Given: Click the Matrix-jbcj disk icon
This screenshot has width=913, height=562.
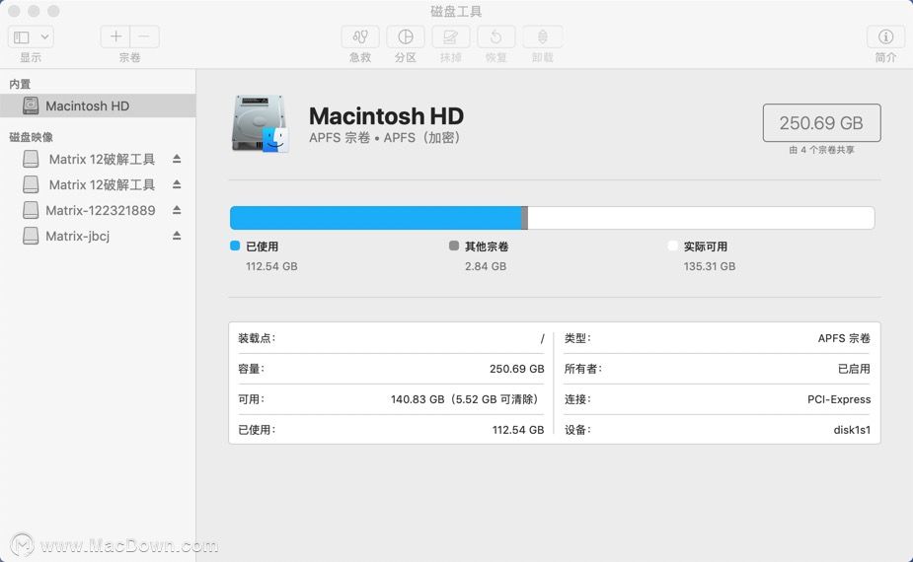Looking at the screenshot, I should click(31, 236).
